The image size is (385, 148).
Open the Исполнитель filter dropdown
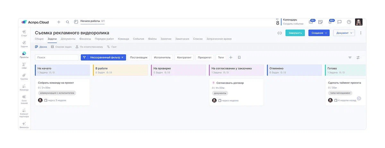click(162, 58)
